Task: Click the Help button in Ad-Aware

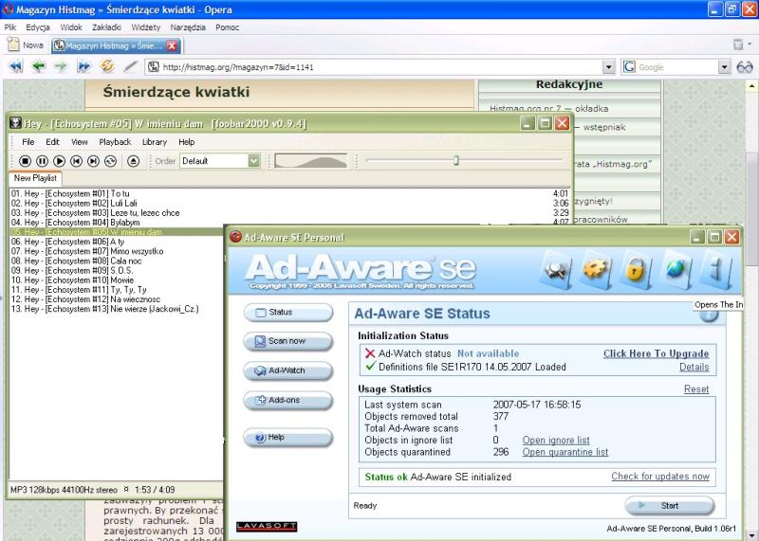Action: pyautogui.click(x=288, y=437)
